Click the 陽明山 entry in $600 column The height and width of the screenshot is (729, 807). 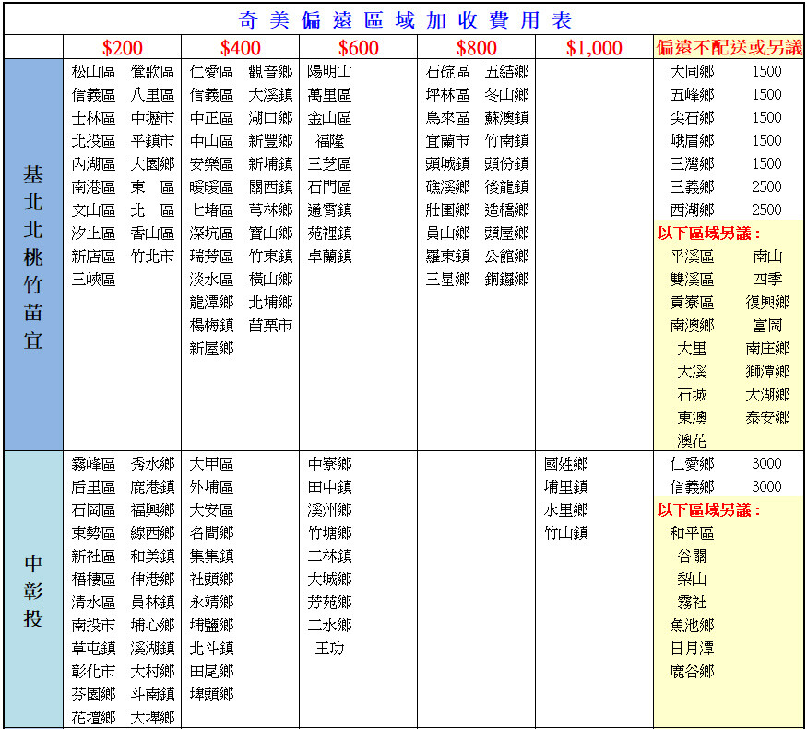[x=329, y=72]
